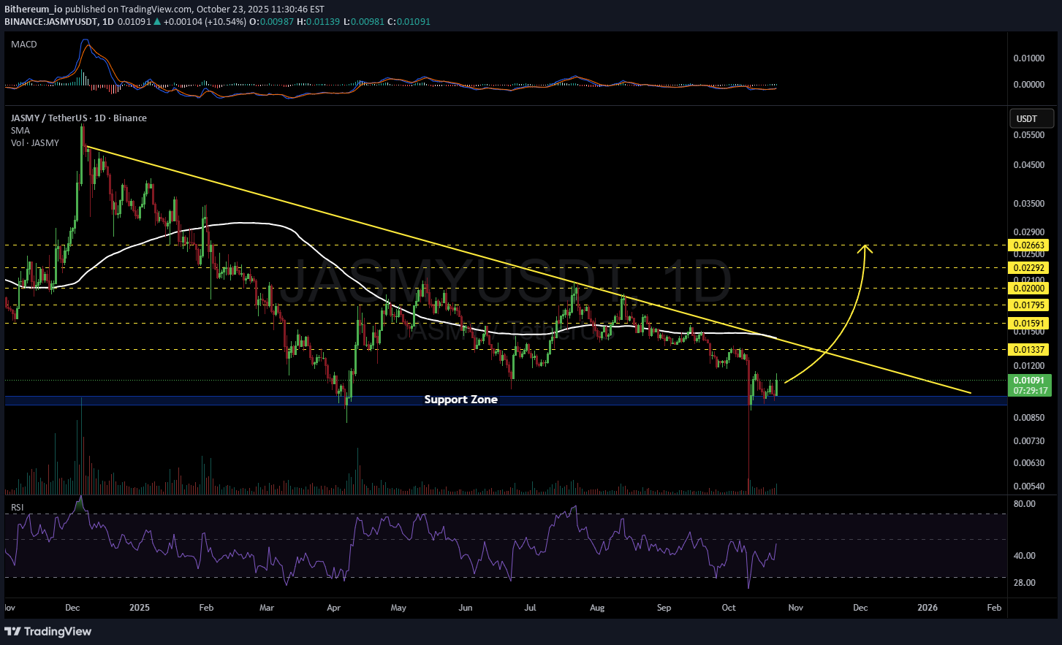Viewport: 1062px width, 645px height.
Task: Click the 80.00 level on RSI scale
Action: click(1024, 504)
